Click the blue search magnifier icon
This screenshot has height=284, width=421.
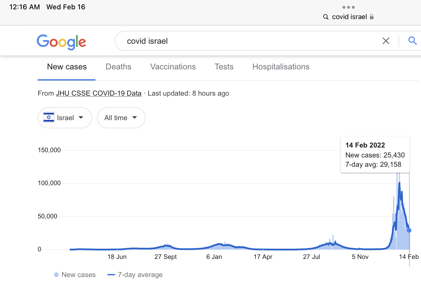point(412,41)
